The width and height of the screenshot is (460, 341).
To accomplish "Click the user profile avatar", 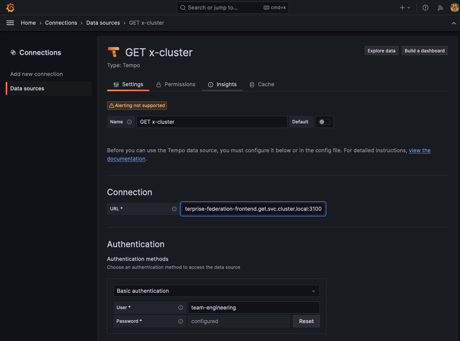I will click(454, 8).
